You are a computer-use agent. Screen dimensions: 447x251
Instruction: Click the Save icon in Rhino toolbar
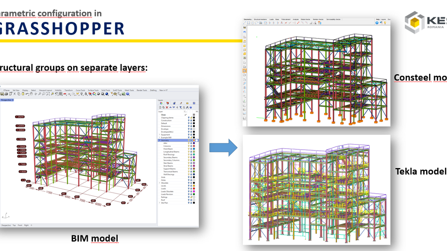(x=2, y=93)
